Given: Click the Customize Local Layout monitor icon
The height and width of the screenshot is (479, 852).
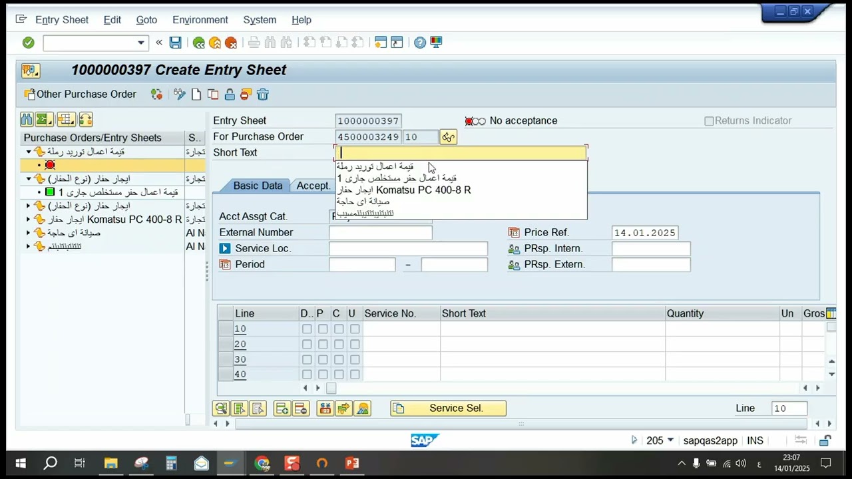Looking at the screenshot, I should 436,43.
